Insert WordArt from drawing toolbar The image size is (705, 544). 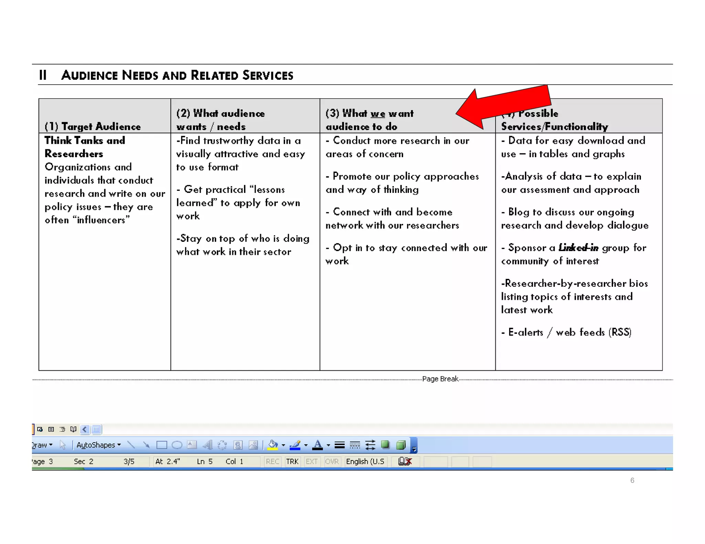pyautogui.click(x=207, y=445)
